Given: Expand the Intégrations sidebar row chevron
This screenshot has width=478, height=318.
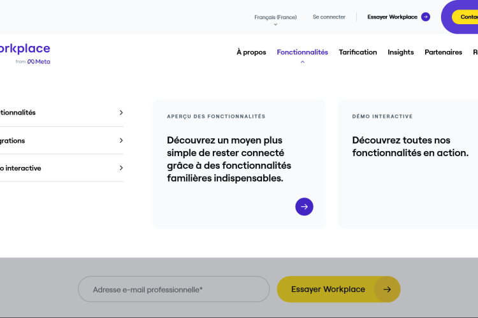Looking at the screenshot, I should pyautogui.click(x=121, y=140).
